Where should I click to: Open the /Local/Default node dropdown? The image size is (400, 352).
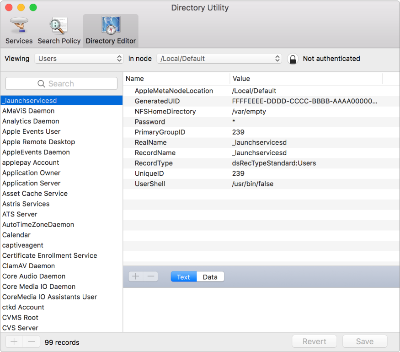pos(219,59)
